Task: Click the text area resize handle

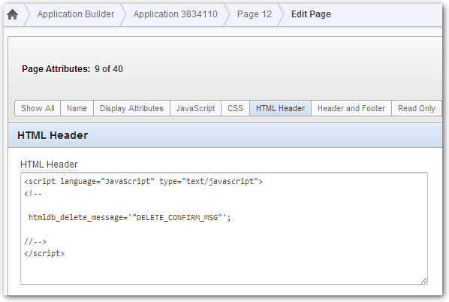Action: 423,281
